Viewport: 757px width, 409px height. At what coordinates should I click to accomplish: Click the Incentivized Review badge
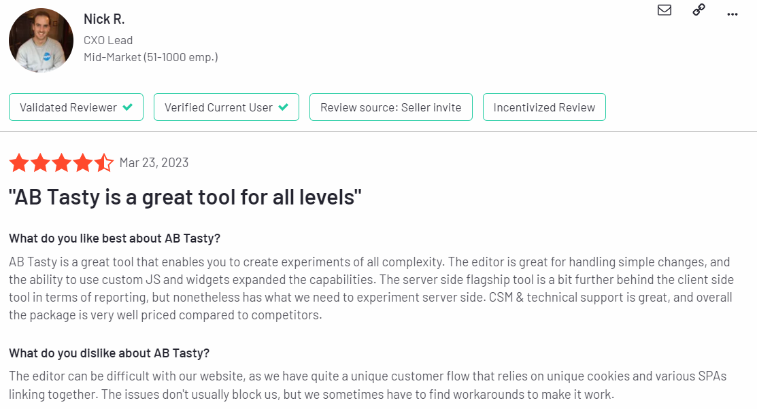(544, 107)
